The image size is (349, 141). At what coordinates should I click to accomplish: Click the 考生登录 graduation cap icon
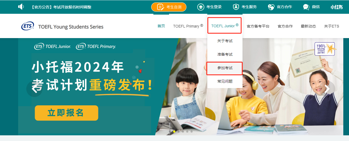[x=201, y=7]
